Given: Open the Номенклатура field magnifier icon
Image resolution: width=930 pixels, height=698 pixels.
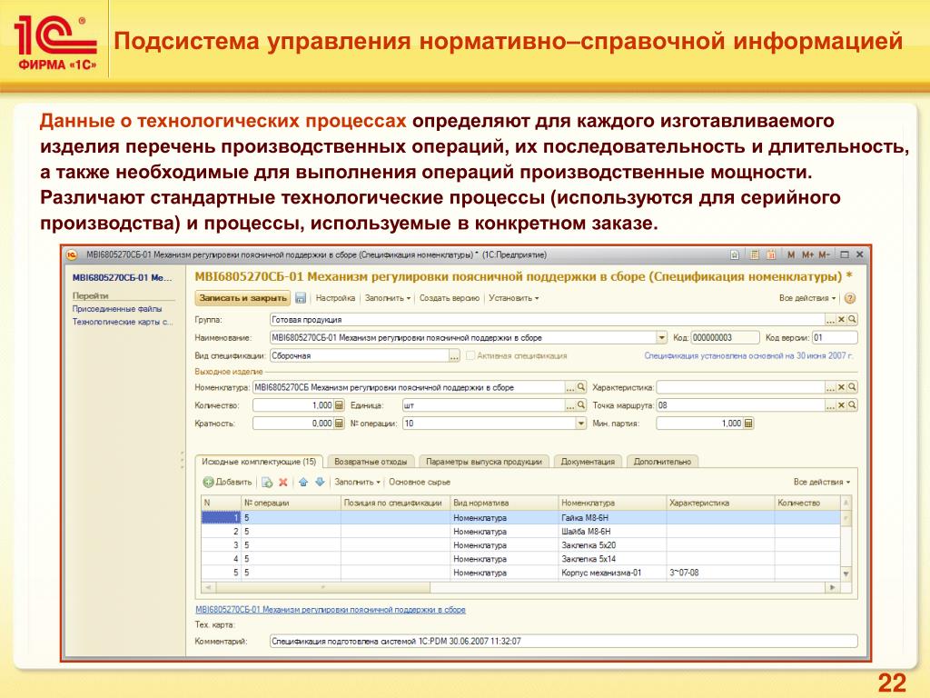Looking at the screenshot, I should click(x=581, y=387).
